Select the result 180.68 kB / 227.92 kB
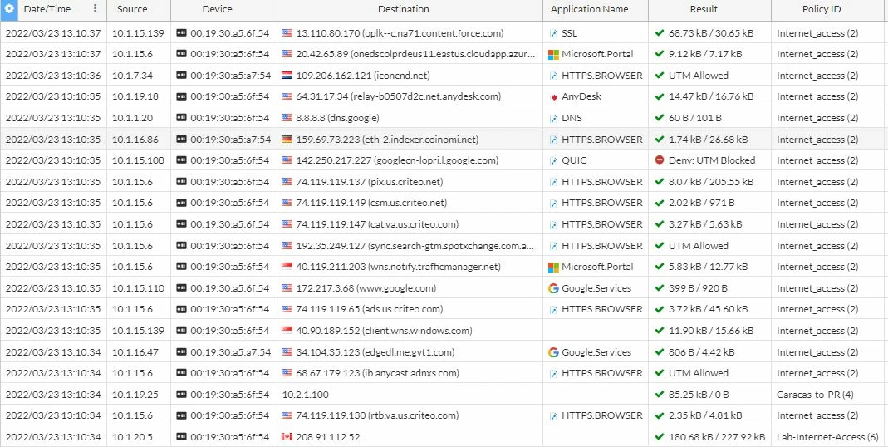 pos(716,437)
